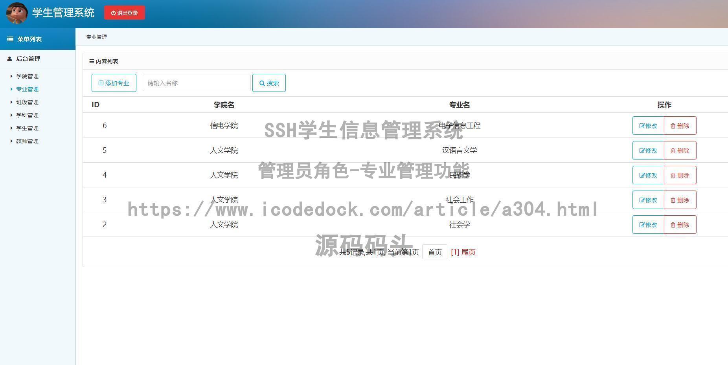Screen dimensions: 728x365
Task: Delete the 电子信息工程 row
Action: pos(680,126)
